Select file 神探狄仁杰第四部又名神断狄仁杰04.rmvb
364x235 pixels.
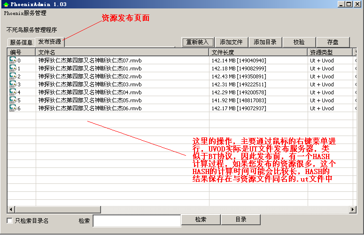coord(90,92)
